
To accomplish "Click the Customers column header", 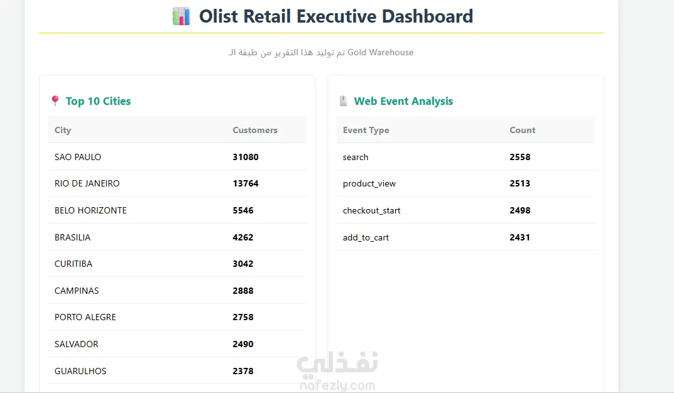I will 255,130.
